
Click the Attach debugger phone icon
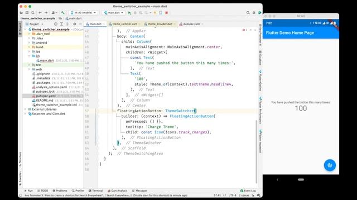(161, 13)
